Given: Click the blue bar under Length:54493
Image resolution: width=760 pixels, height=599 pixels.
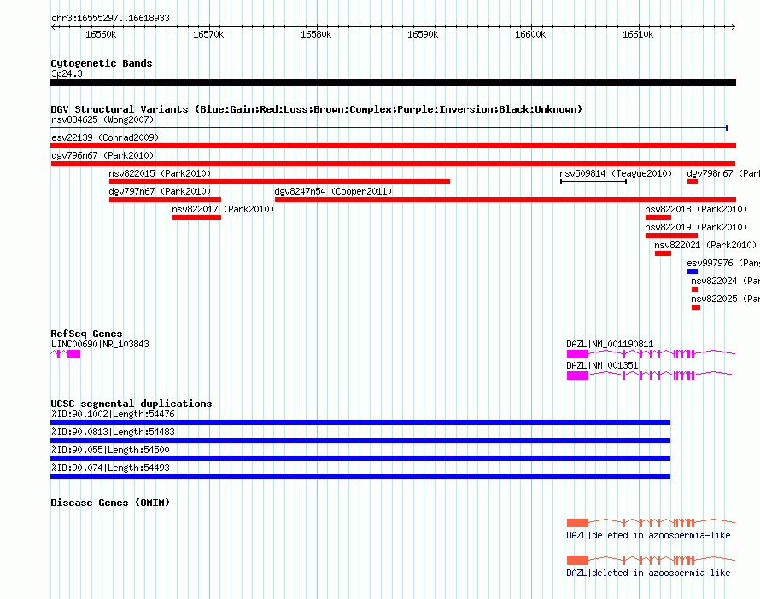Looking at the screenshot, I should tap(360, 476).
